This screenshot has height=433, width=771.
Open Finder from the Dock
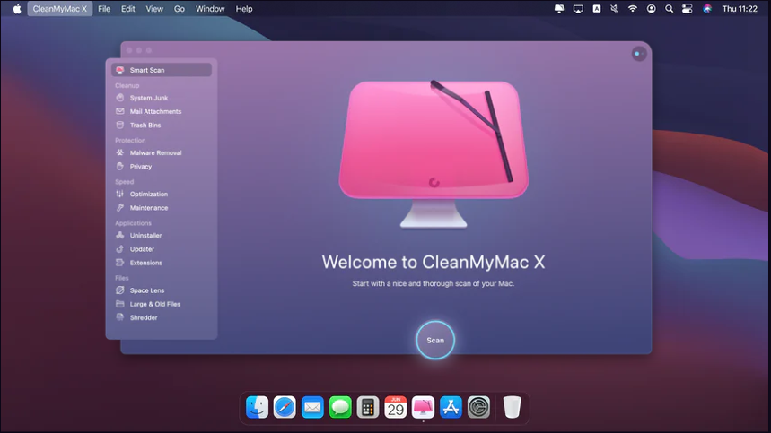coord(258,407)
